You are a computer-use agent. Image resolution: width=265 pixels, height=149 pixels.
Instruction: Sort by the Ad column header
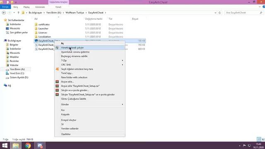tap(36, 19)
